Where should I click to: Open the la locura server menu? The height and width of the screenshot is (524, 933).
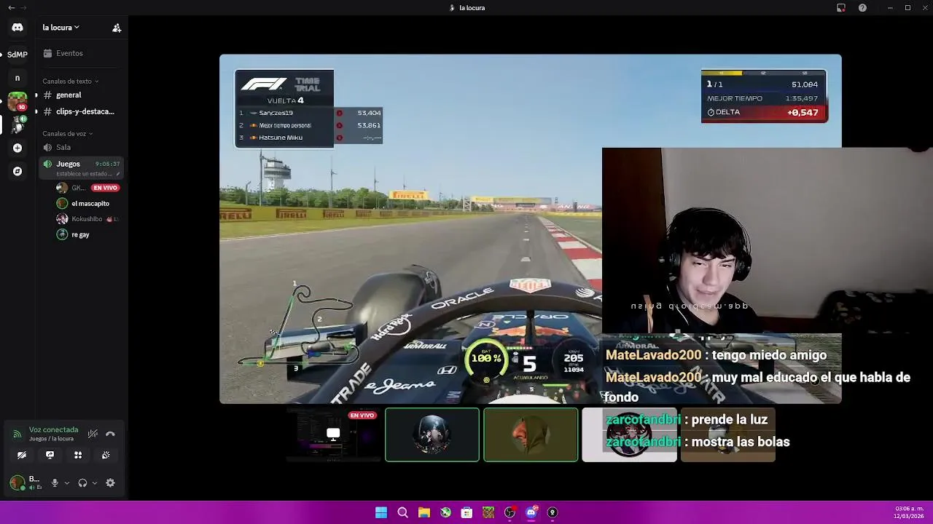point(61,28)
